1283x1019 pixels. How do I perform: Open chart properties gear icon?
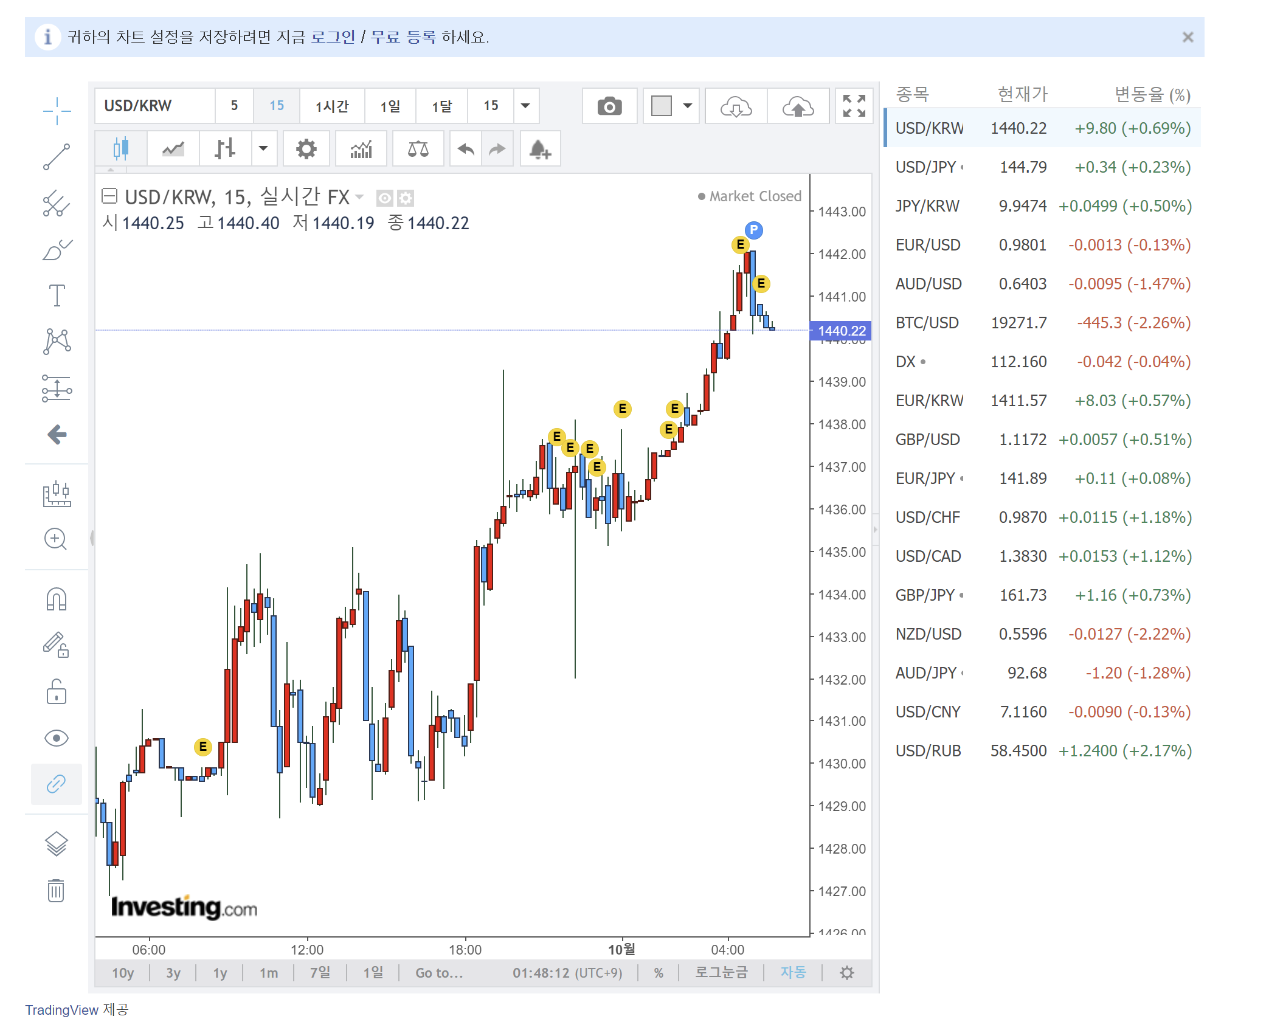point(306,149)
